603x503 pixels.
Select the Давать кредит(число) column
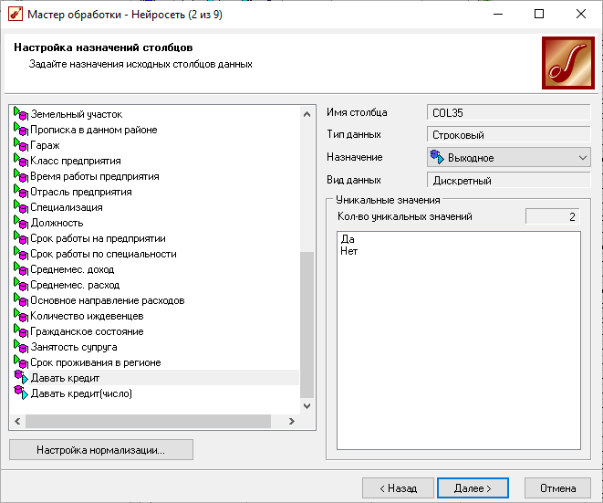[x=81, y=393]
